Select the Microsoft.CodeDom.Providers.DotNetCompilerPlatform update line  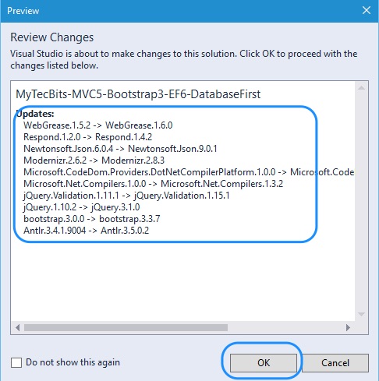click(189, 172)
